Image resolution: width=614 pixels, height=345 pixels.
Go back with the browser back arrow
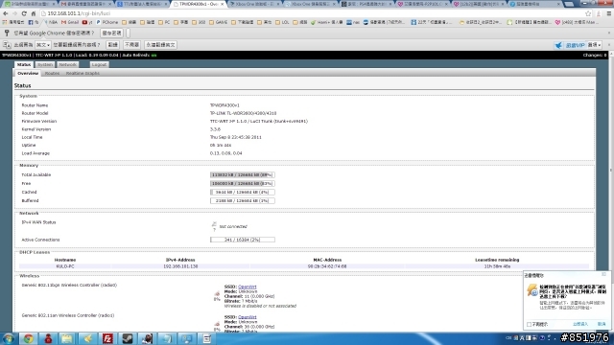pyautogui.click(x=6, y=13)
